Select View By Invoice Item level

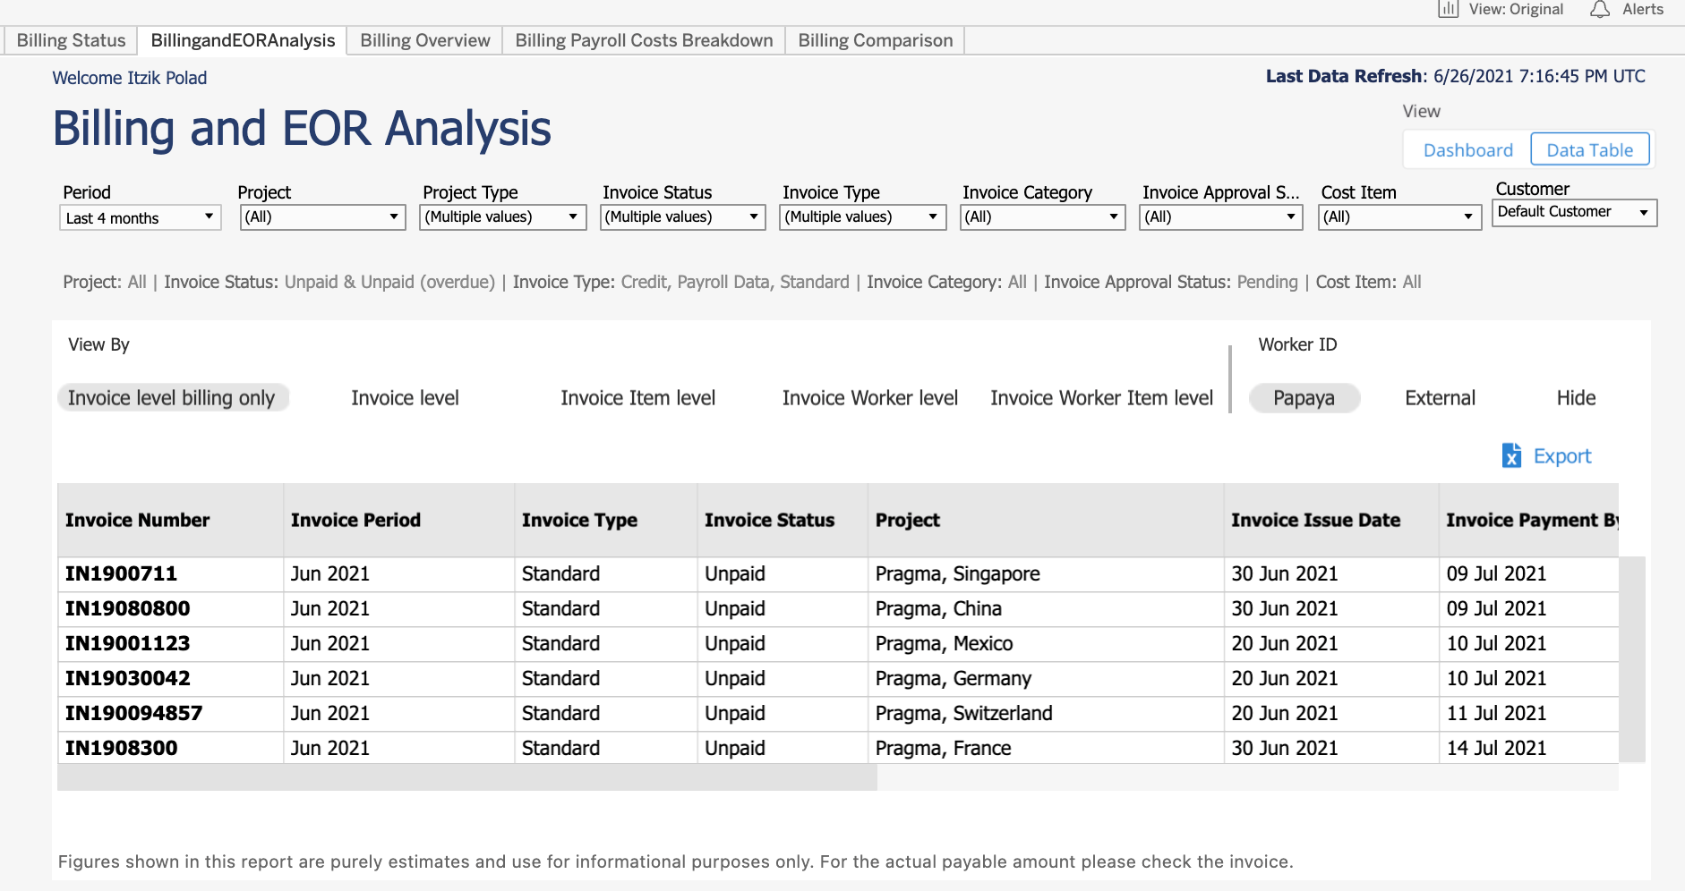(637, 397)
